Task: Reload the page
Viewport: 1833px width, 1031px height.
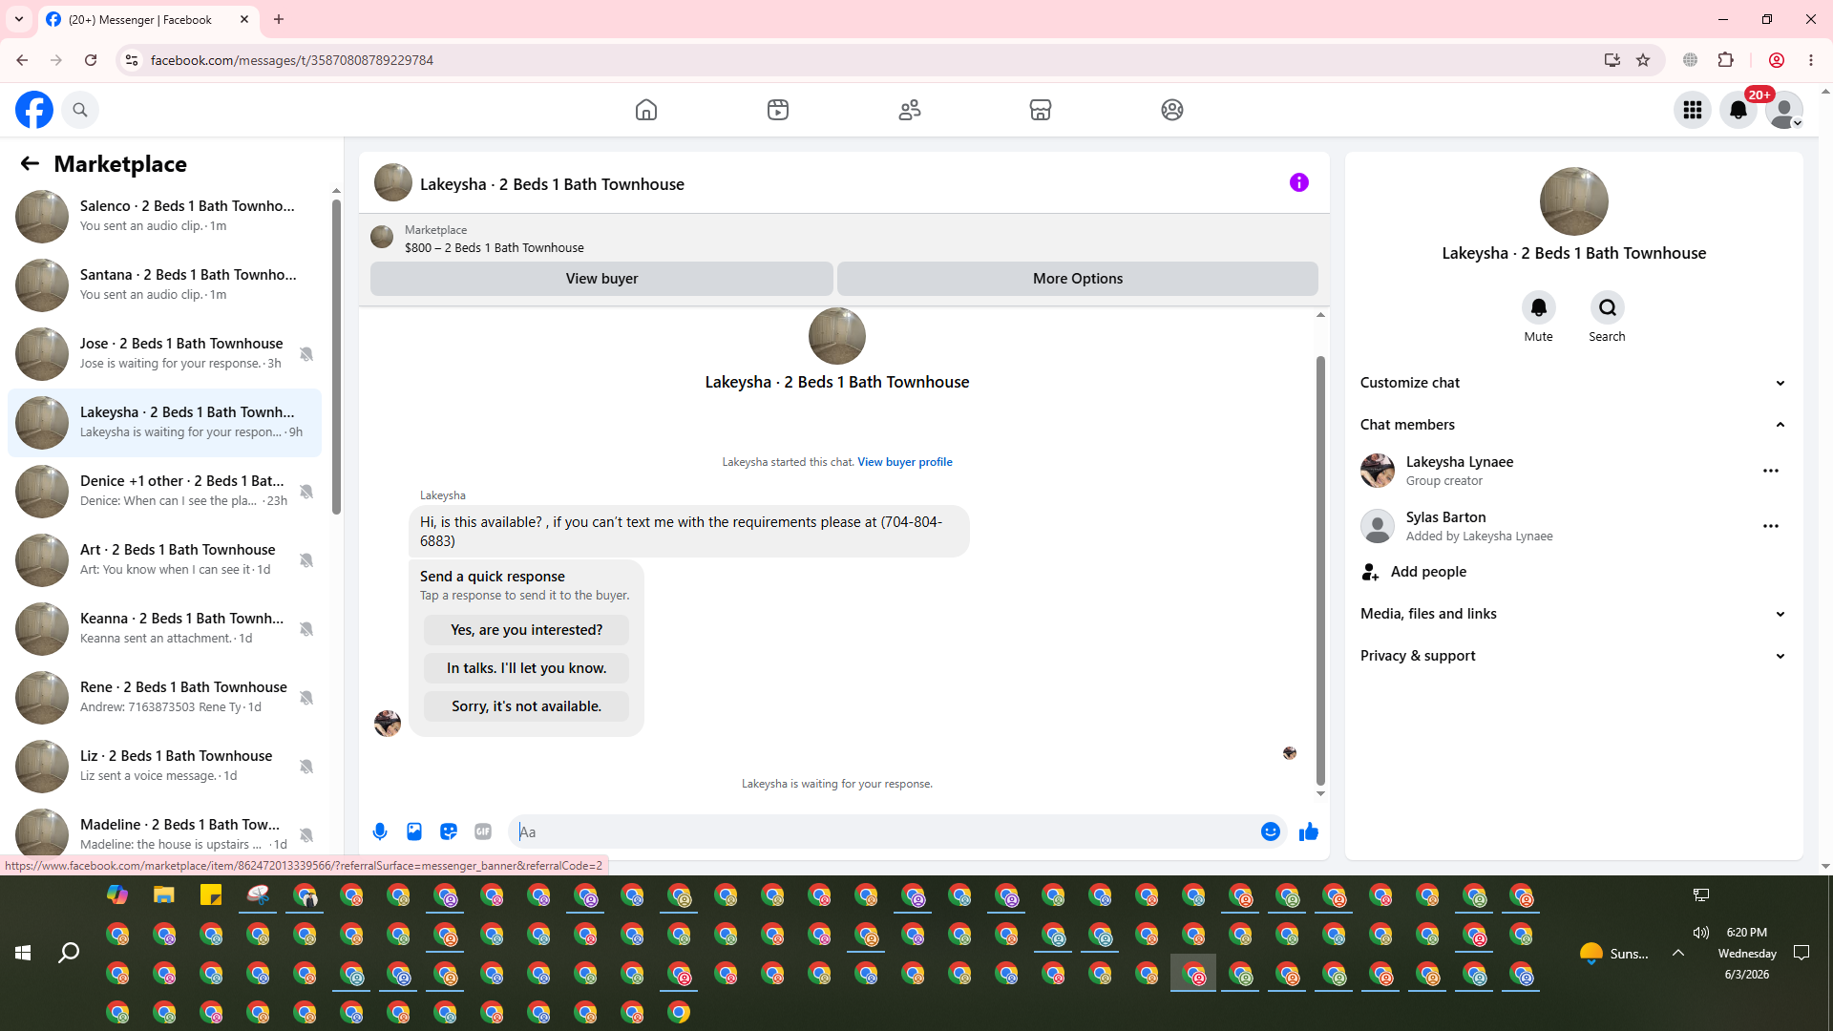Action: click(x=91, y=60)
